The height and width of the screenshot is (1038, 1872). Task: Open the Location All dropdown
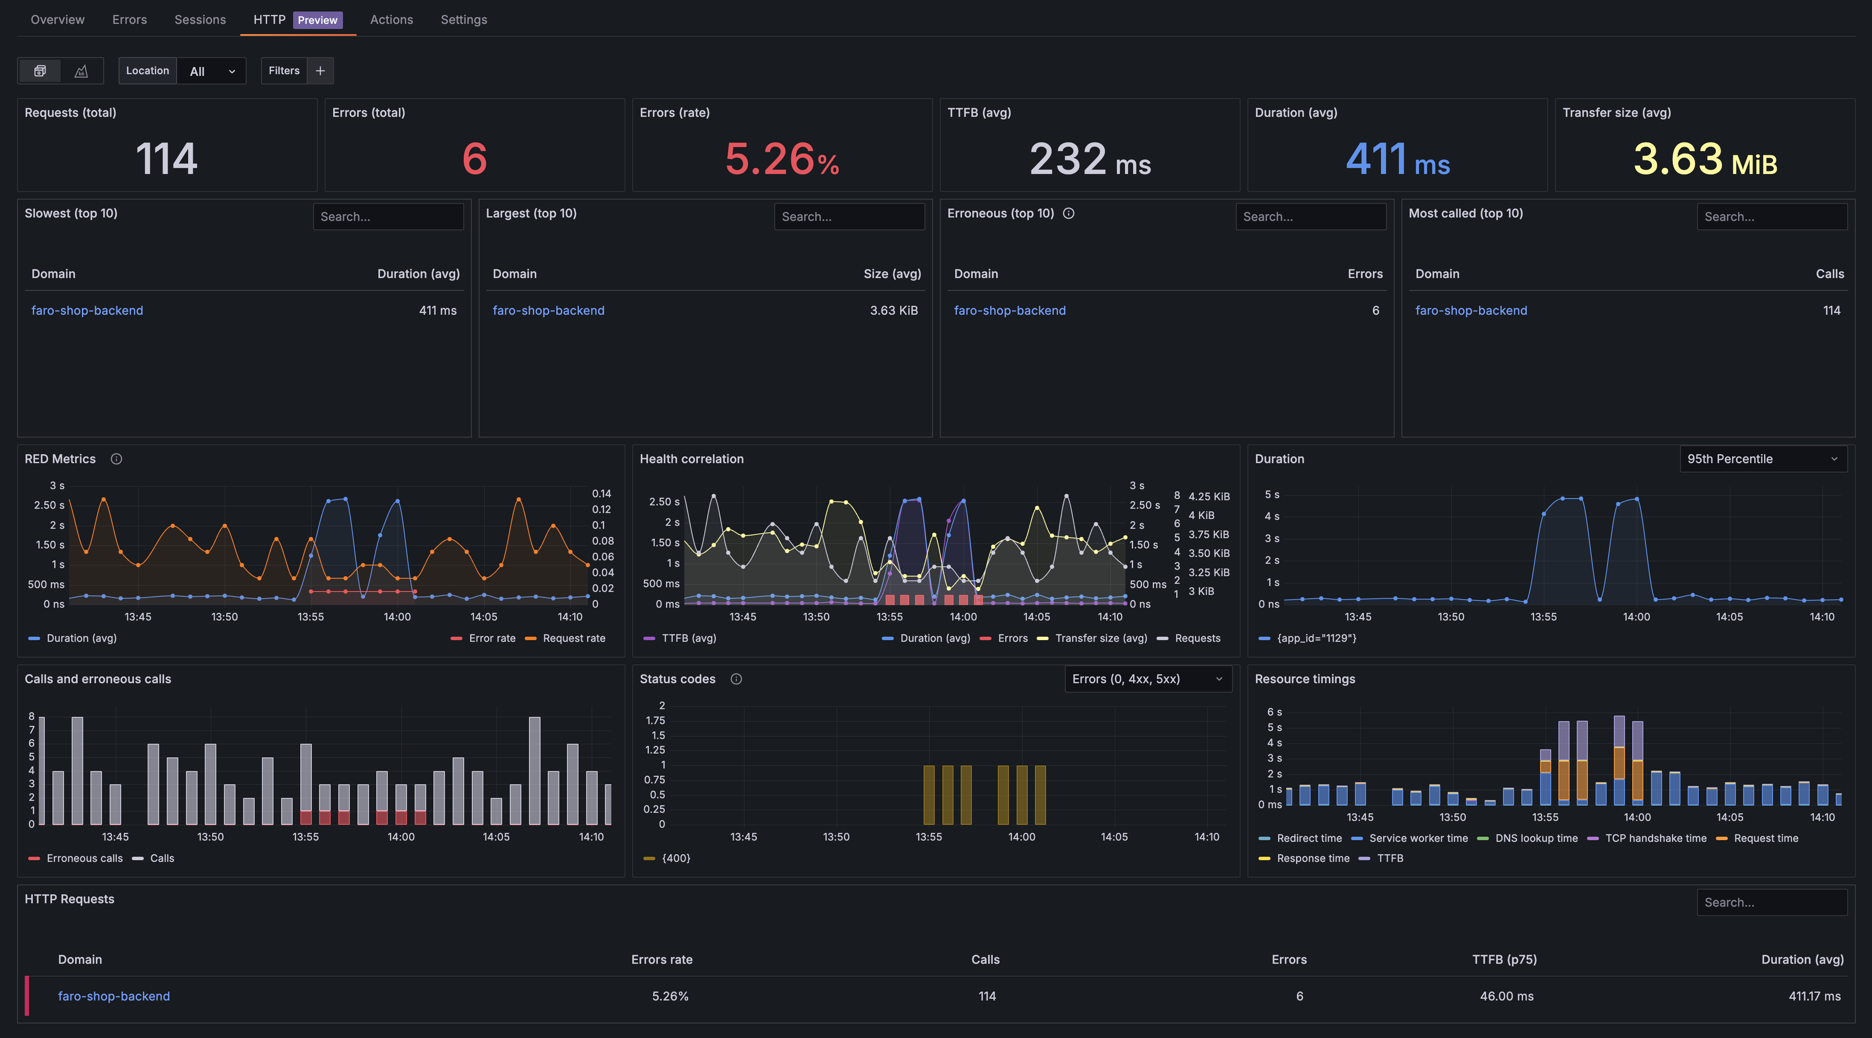212,71
